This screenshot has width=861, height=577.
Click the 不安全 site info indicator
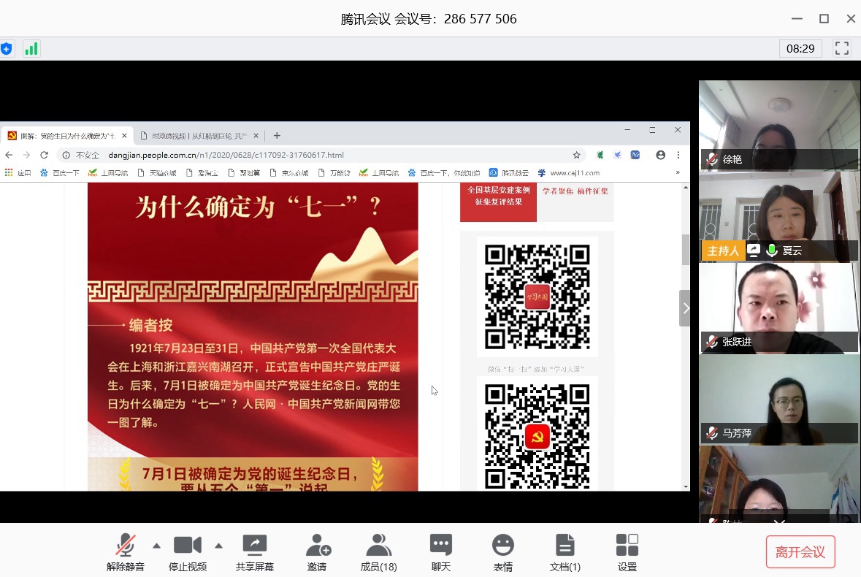pos(81,156)
